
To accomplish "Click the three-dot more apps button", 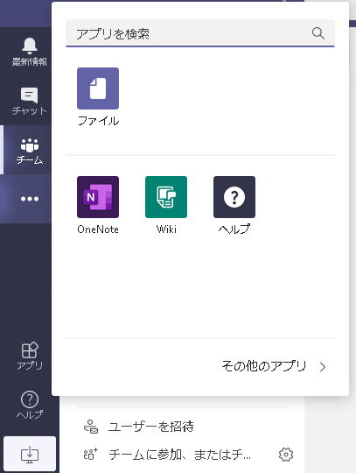I will pyautogui.click(x=29, y=199).
